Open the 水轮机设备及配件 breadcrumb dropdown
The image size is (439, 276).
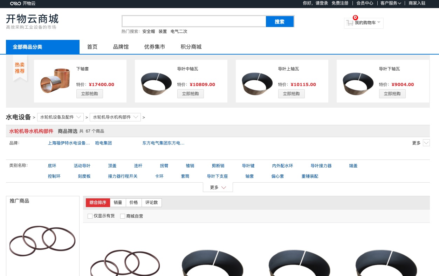pos(61,117)
